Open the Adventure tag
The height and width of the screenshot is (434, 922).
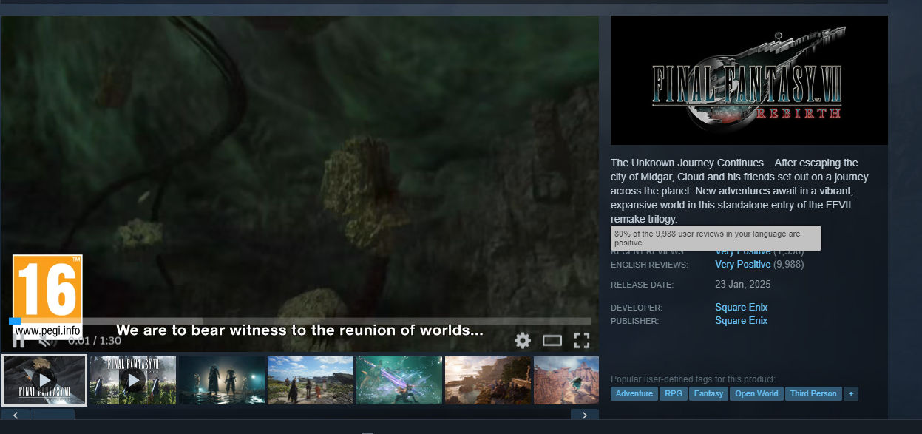(634, 394)
